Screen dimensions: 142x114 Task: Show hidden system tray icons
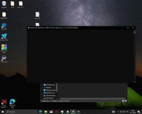(118, 112)
